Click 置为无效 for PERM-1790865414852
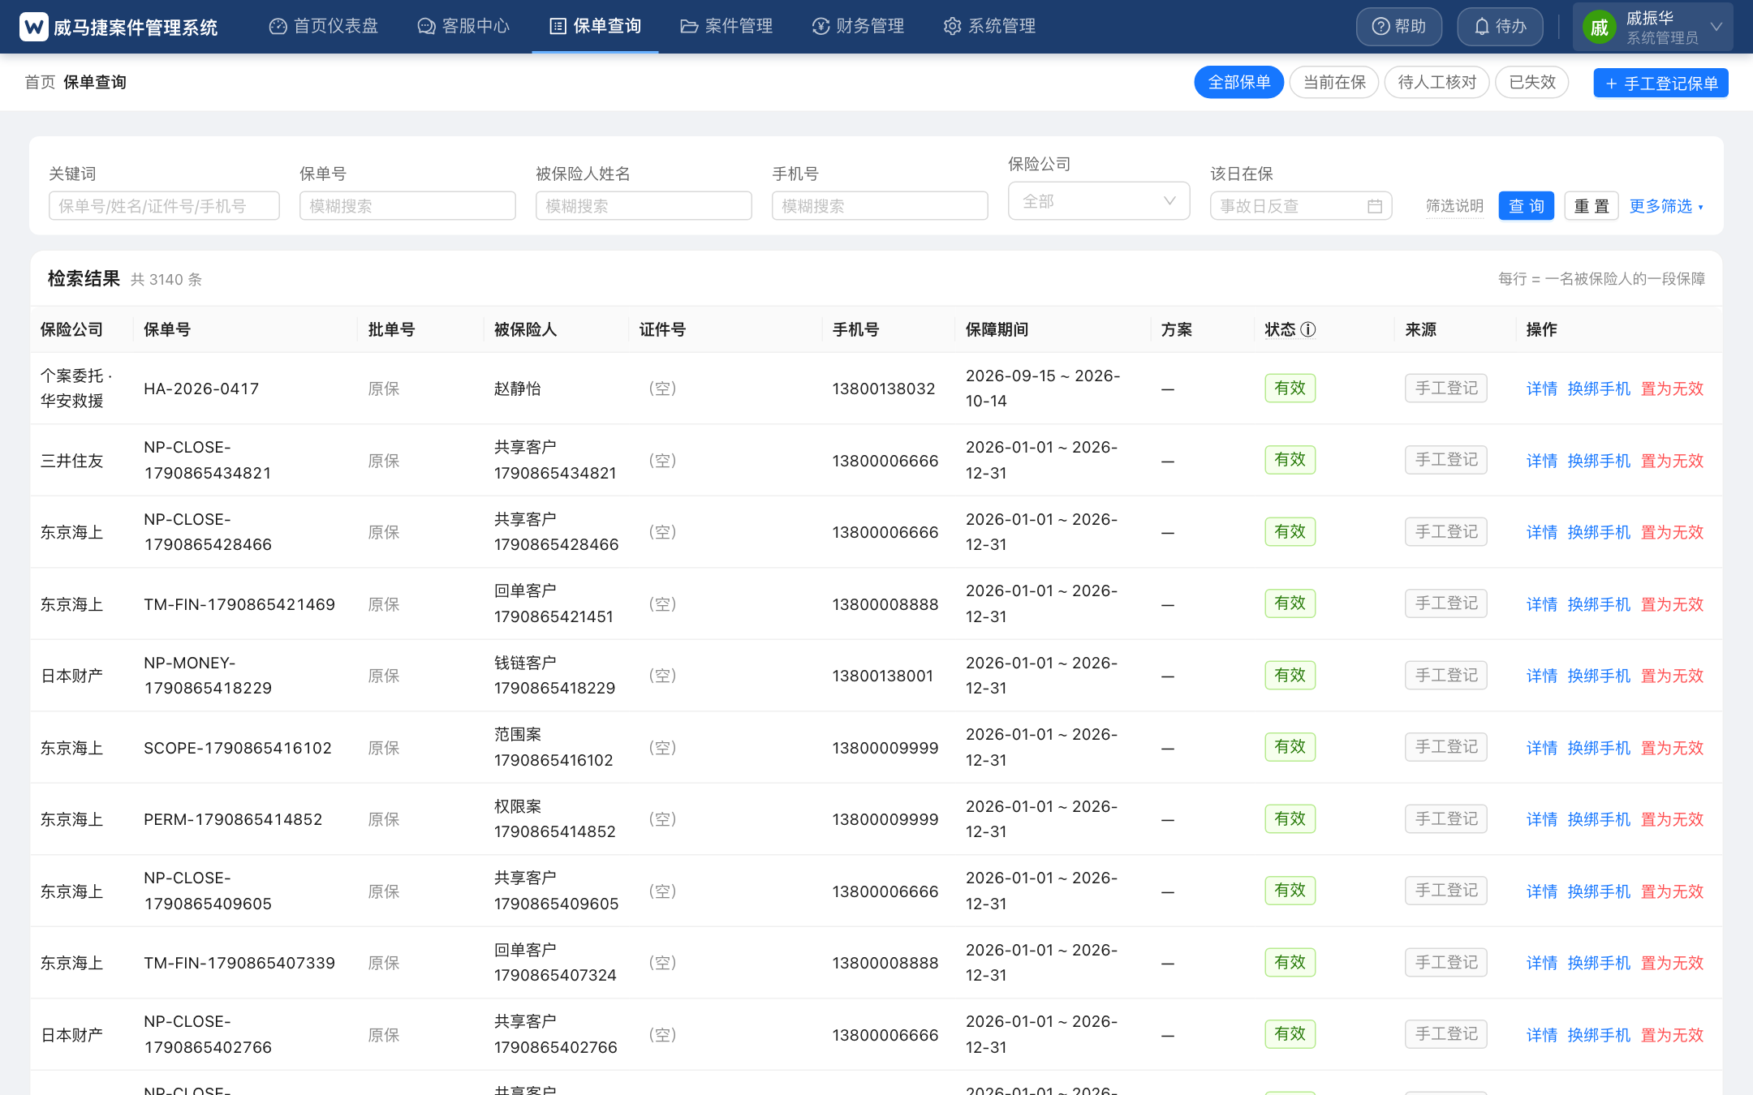 [1672, 819]
